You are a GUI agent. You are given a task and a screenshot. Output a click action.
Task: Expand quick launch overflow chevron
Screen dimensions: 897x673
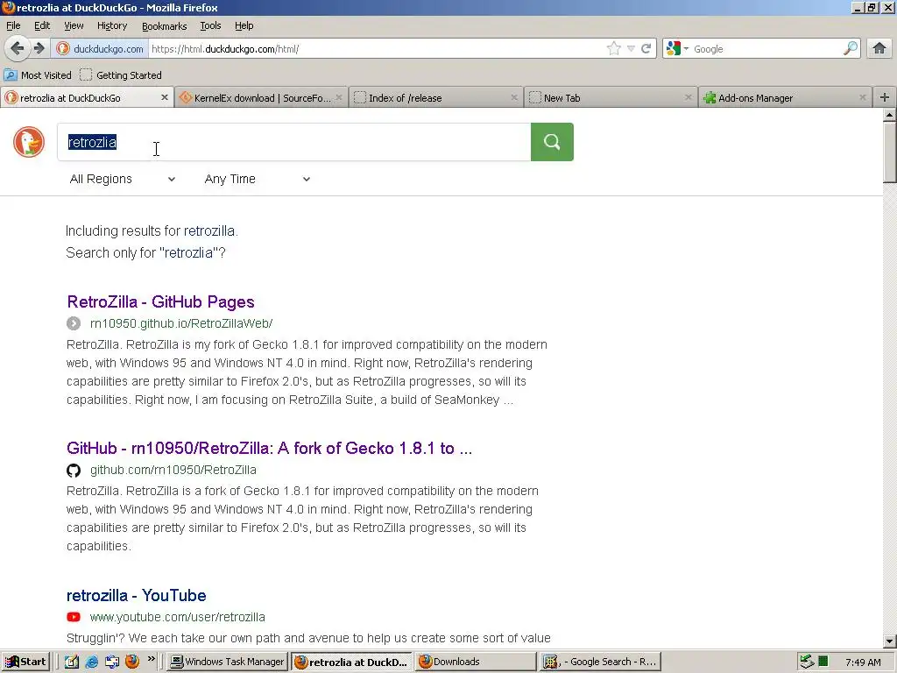click(x=151, y=659)
